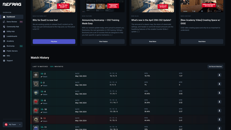
Task: Open Creating Space with EliGE thumbnail
Action: [x=202, y=6]
